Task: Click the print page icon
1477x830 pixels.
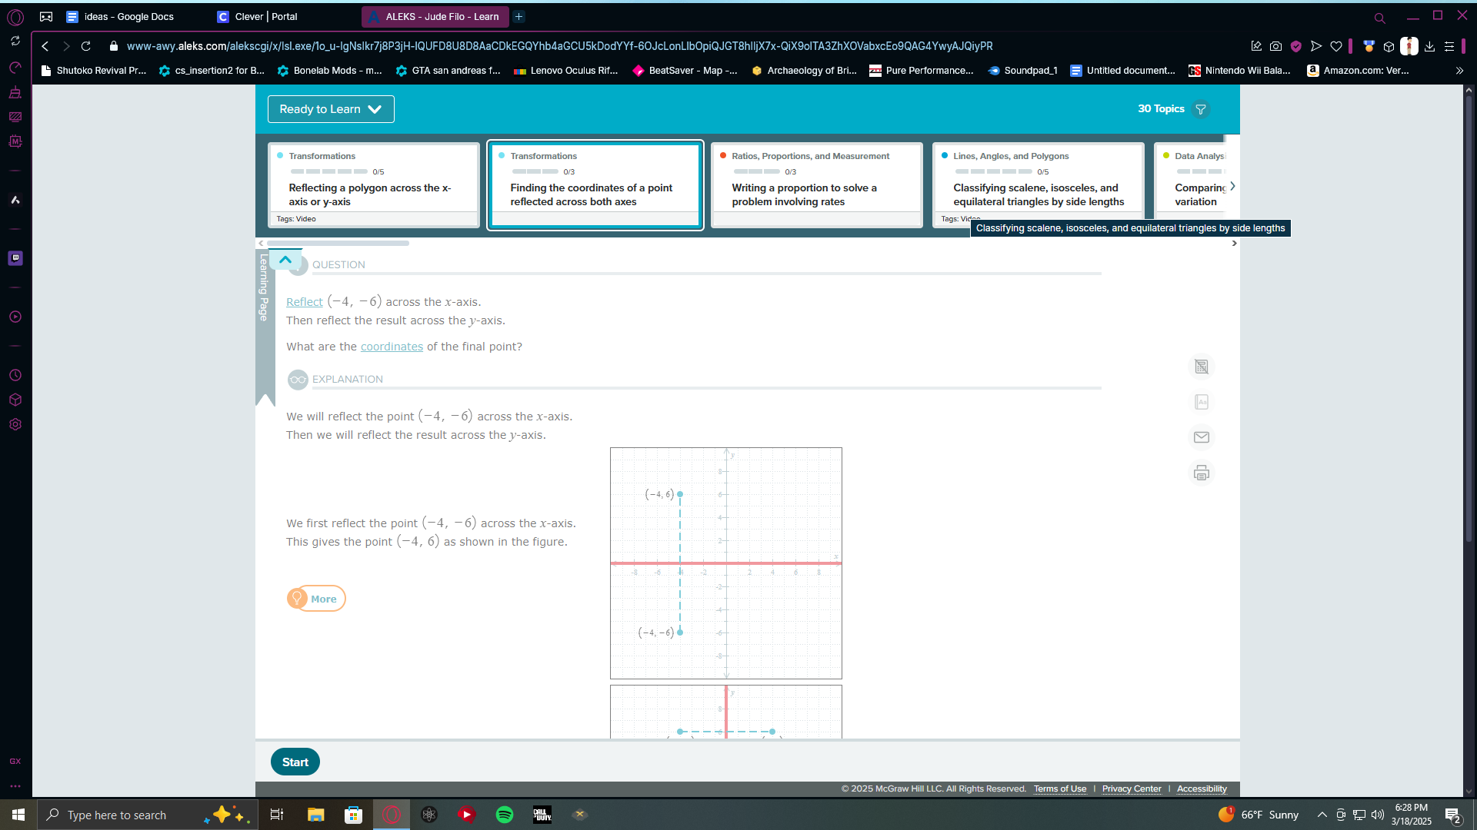Action: [1201, 473]
